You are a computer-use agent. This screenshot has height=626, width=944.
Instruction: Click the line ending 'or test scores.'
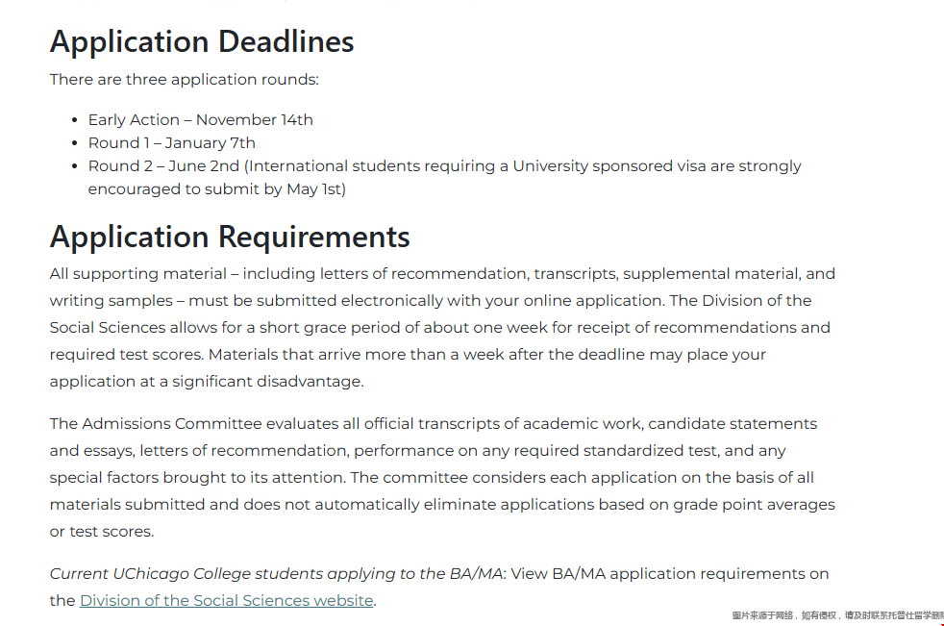(x=102, y=532)
